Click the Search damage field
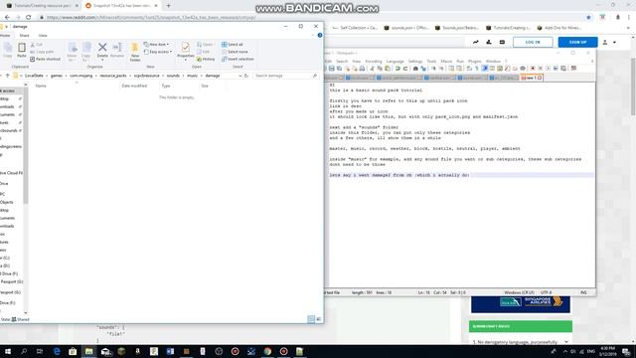 click(285, 76)
